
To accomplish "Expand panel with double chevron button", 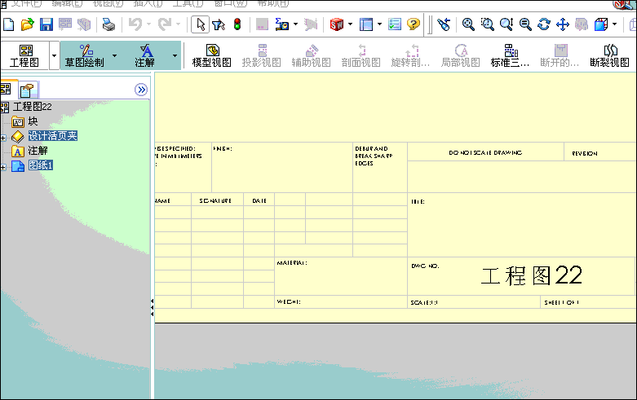I will click(141, 90).
